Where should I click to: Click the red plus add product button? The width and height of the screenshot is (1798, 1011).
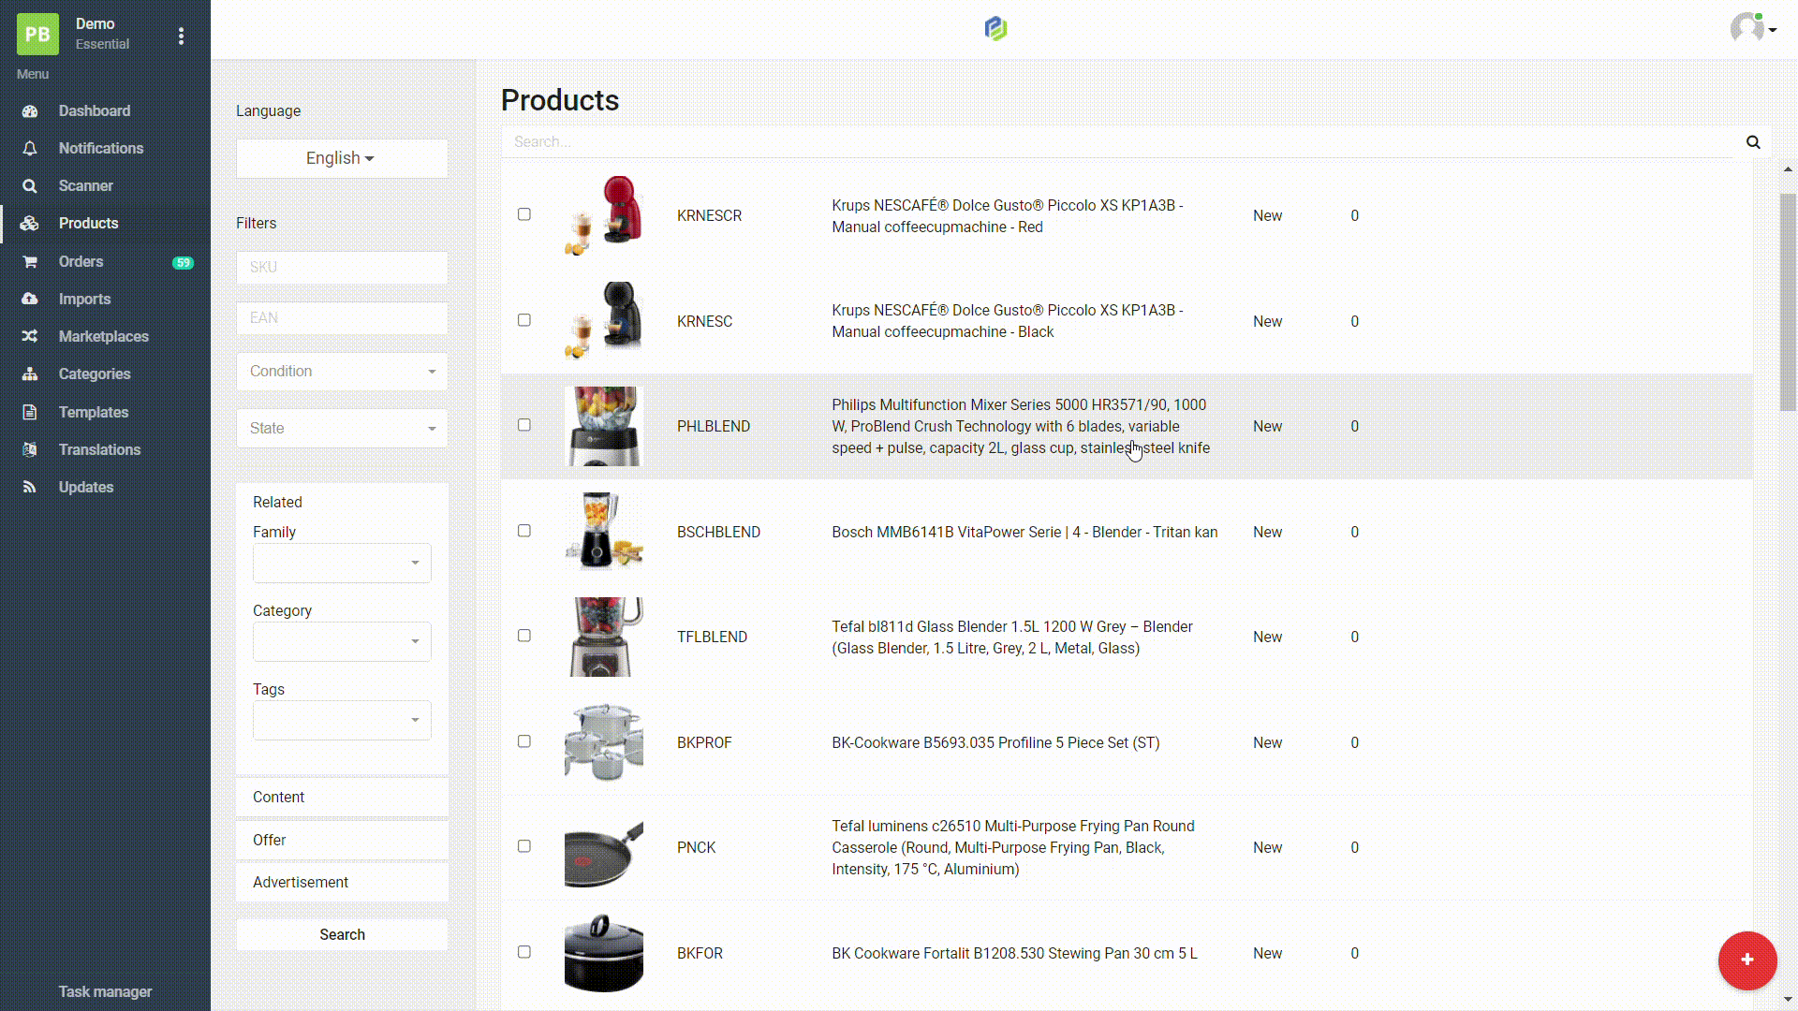[x=1746, y=960]
